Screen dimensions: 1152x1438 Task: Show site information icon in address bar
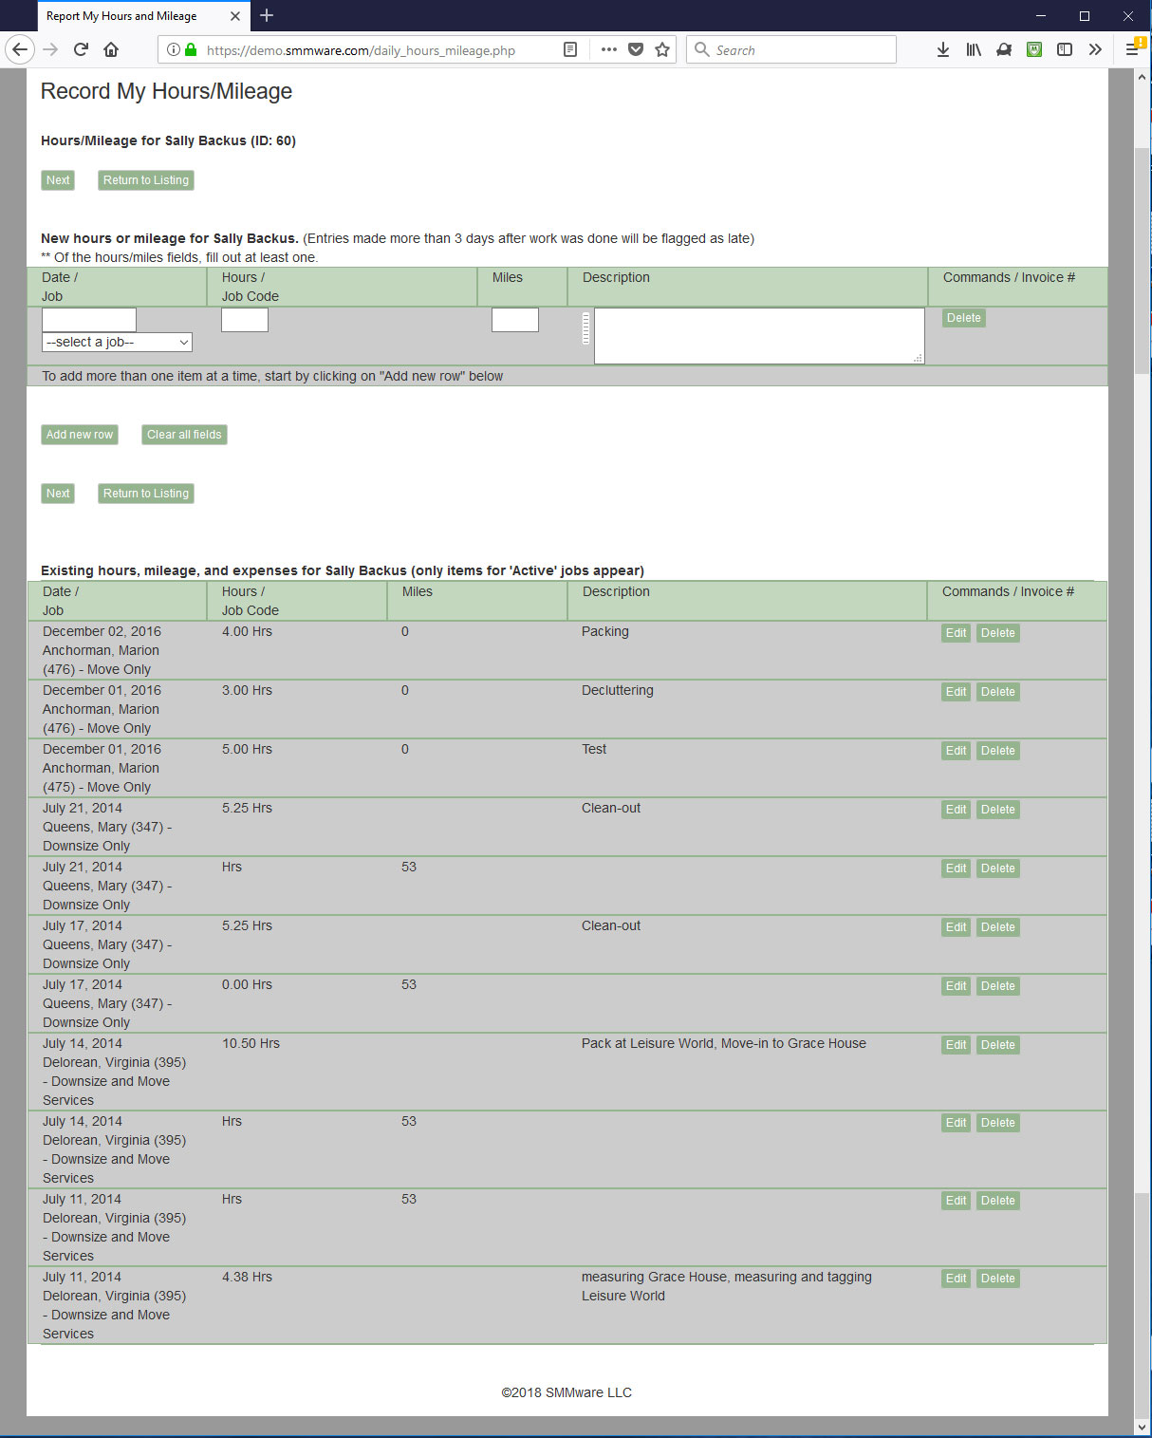point(174,49)
